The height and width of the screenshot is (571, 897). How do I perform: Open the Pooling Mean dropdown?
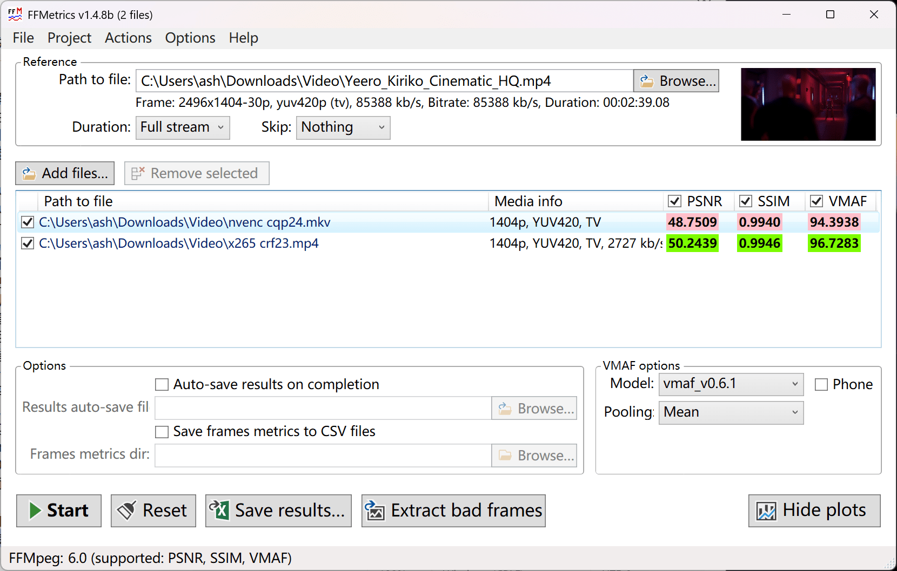731,413
